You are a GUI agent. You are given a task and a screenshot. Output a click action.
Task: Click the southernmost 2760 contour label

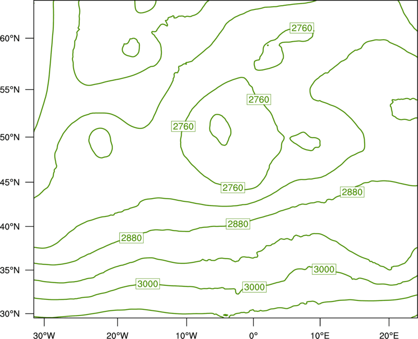coord(233,188)
